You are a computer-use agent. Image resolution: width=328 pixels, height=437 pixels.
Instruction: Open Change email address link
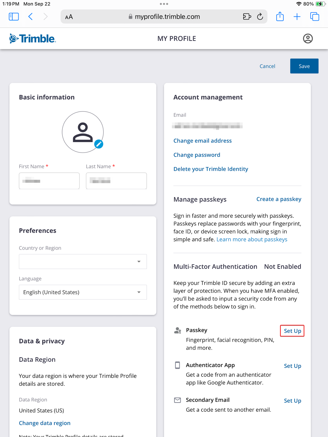coord(203,141)
